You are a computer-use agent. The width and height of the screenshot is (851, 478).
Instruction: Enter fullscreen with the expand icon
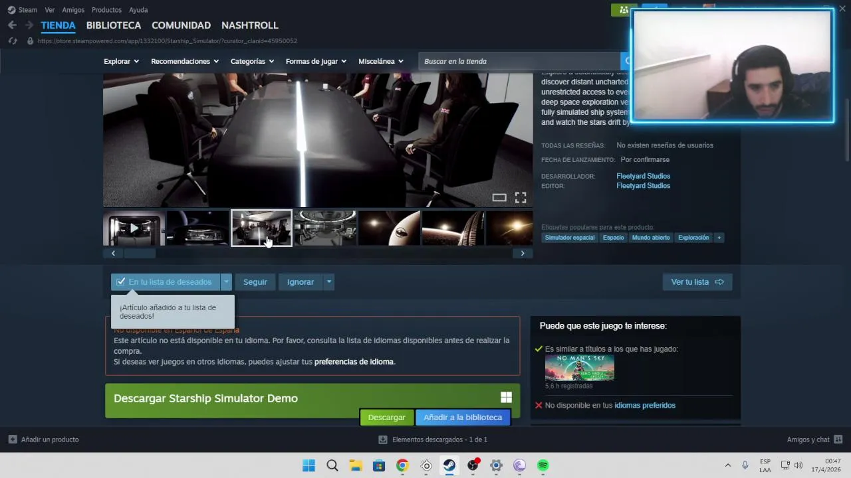coord(521,197)
